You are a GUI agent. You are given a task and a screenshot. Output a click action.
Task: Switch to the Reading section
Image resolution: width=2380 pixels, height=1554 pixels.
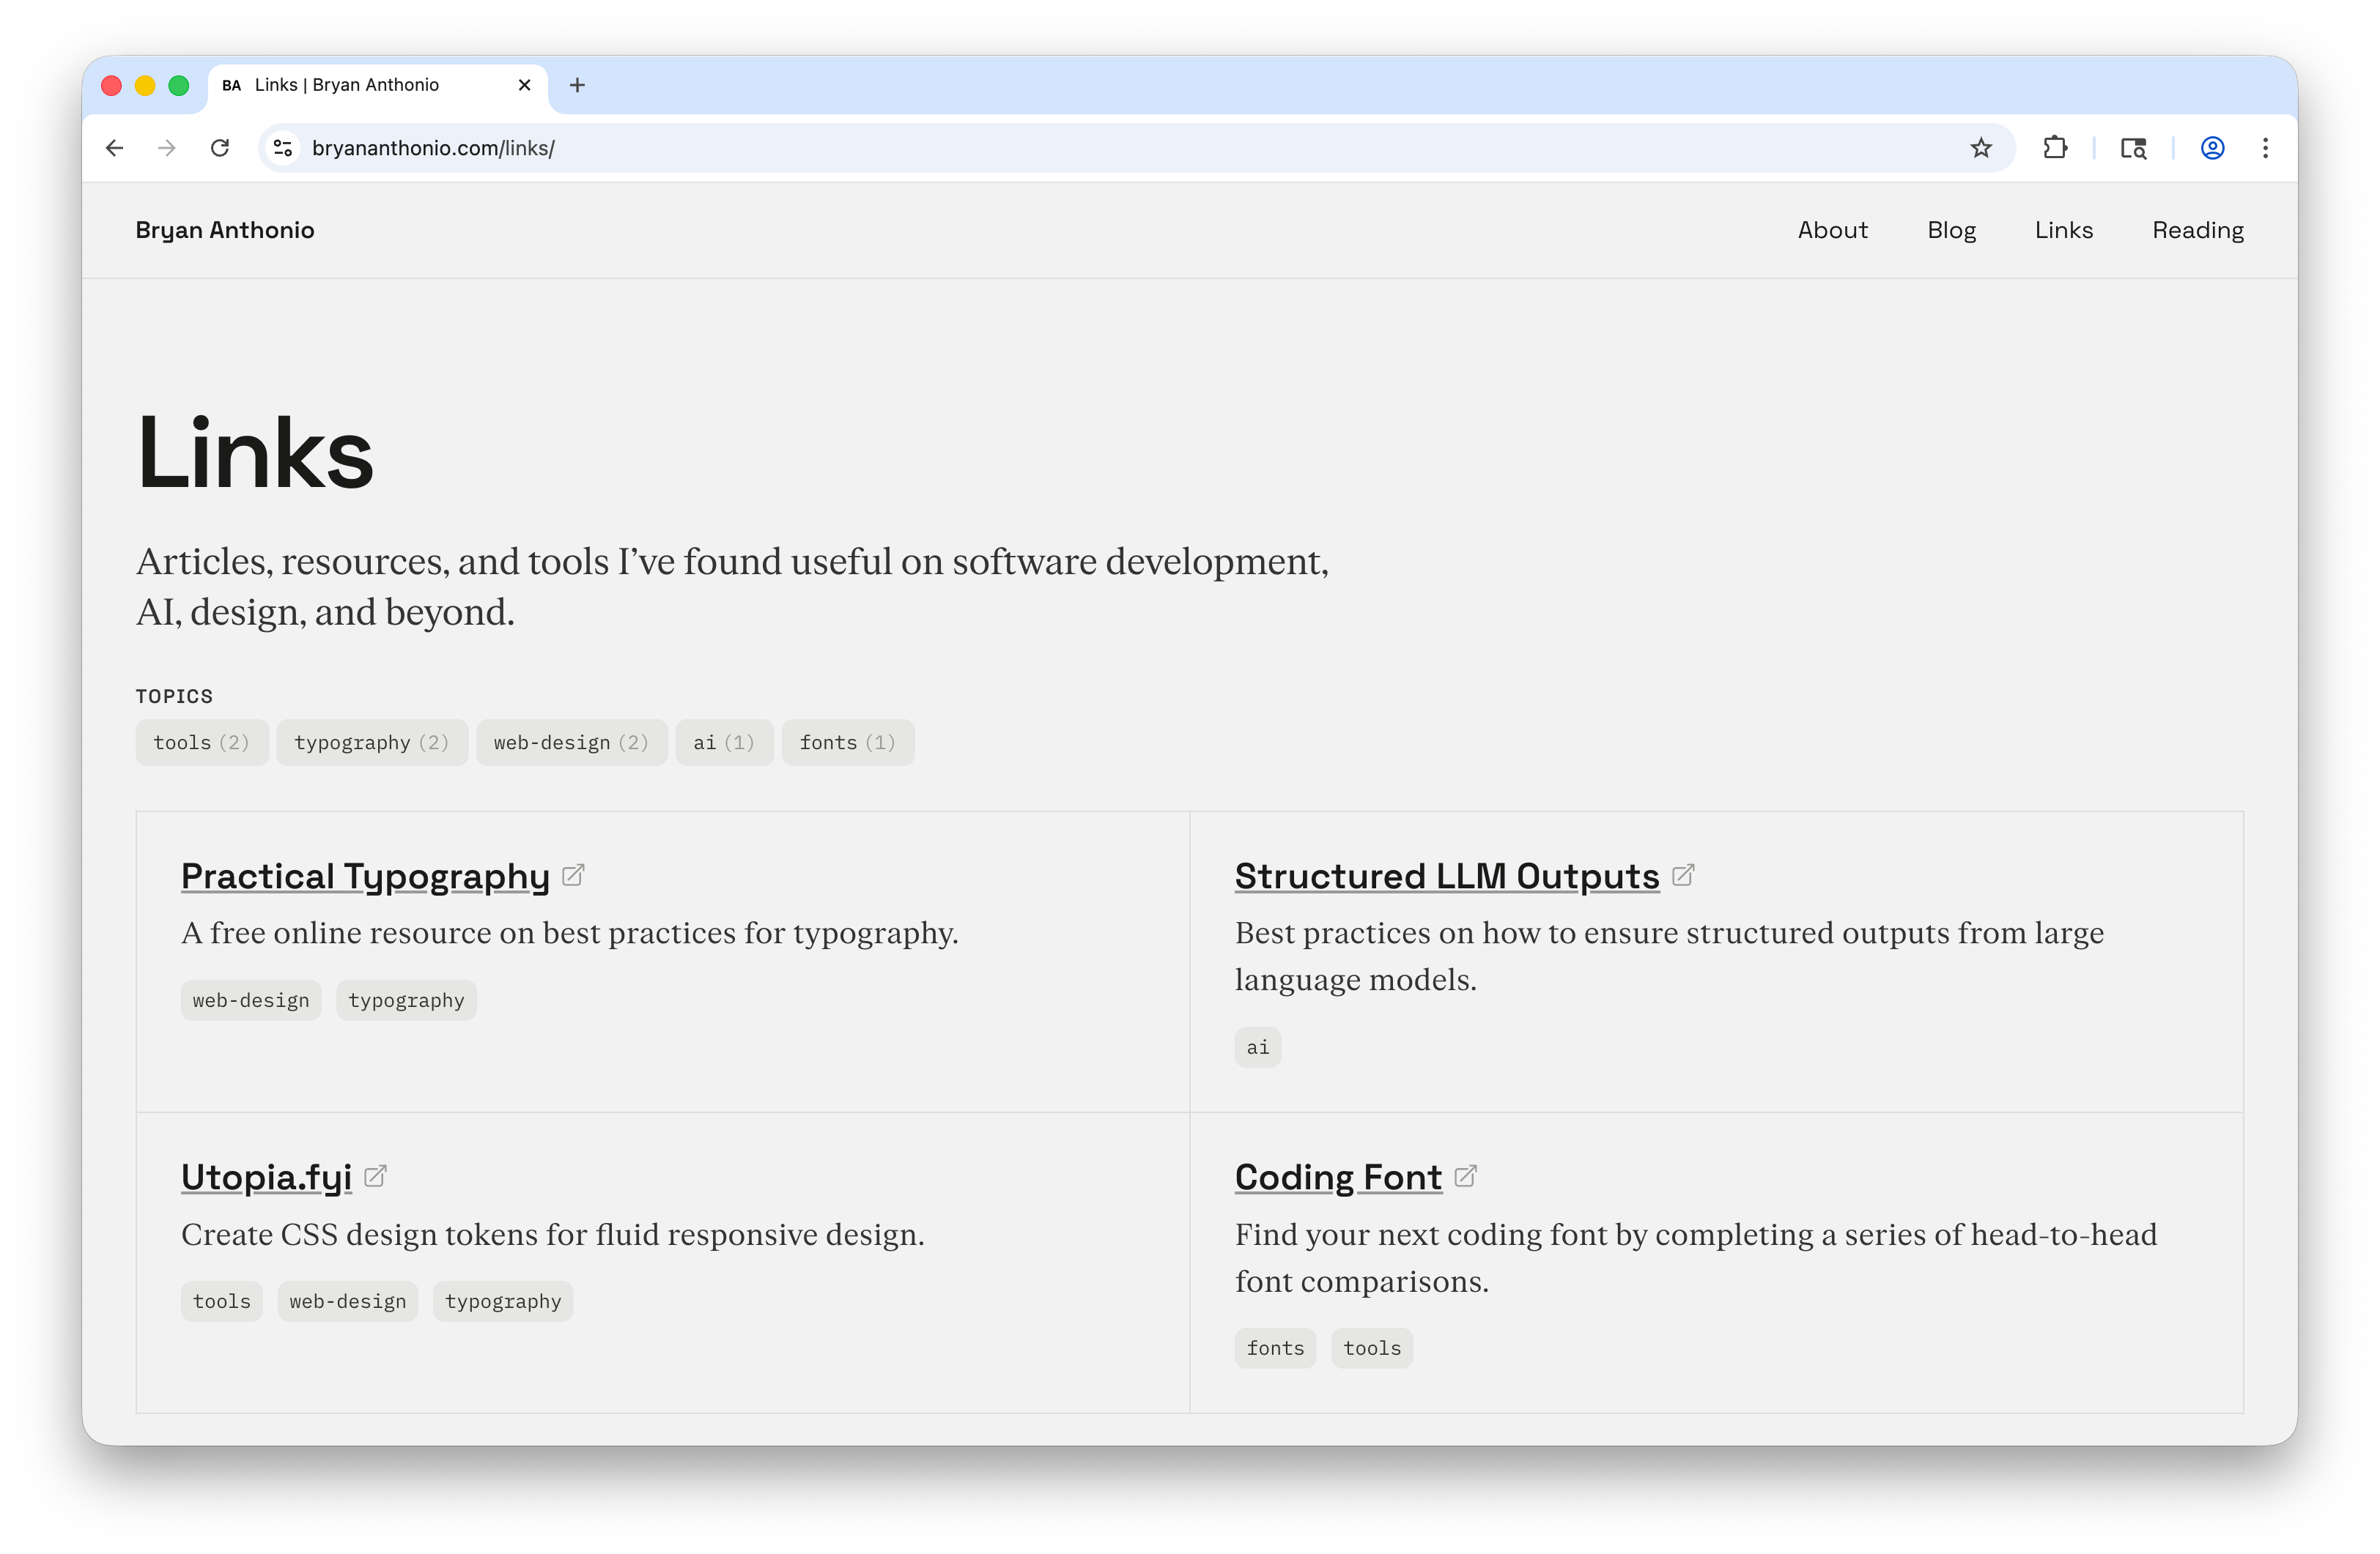(2197, 230)
